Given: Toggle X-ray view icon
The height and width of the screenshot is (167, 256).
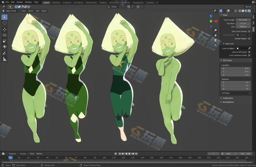Looking at the screenshot, I should point(236,11).
